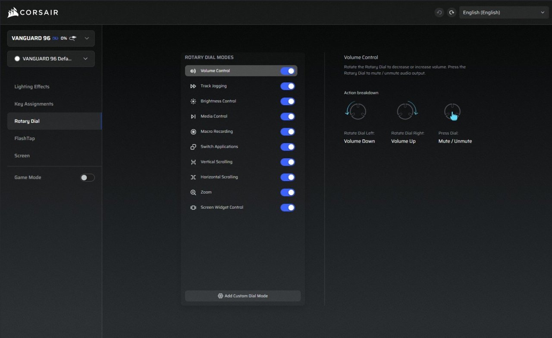This screenshot has width=552, height=338.
Task: Open the Lighting Effects section
Action: point(32,87)
